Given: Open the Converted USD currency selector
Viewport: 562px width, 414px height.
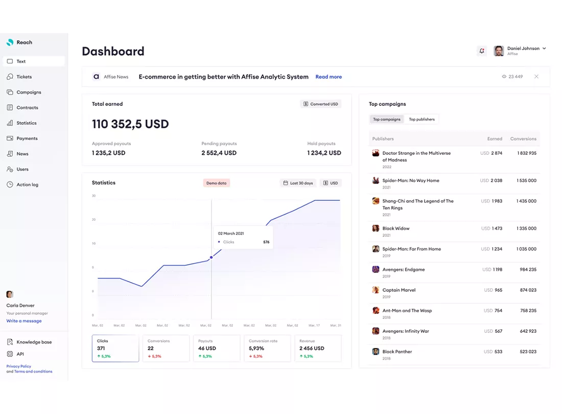Looking at the screenshot, I should [320, 104].
